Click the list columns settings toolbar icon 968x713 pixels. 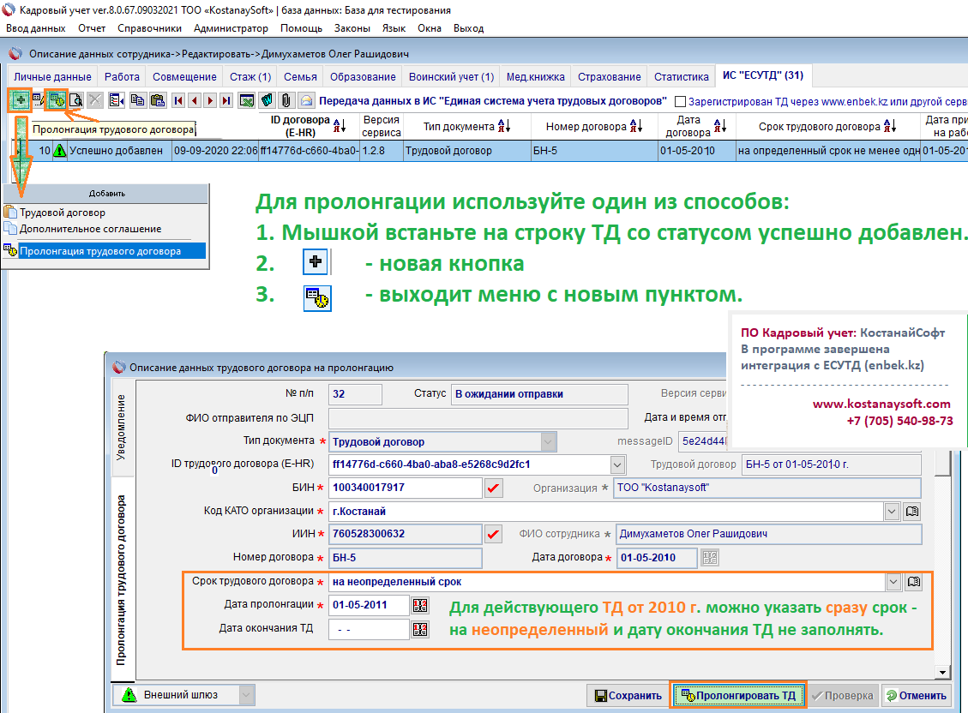tap(117, 100)
